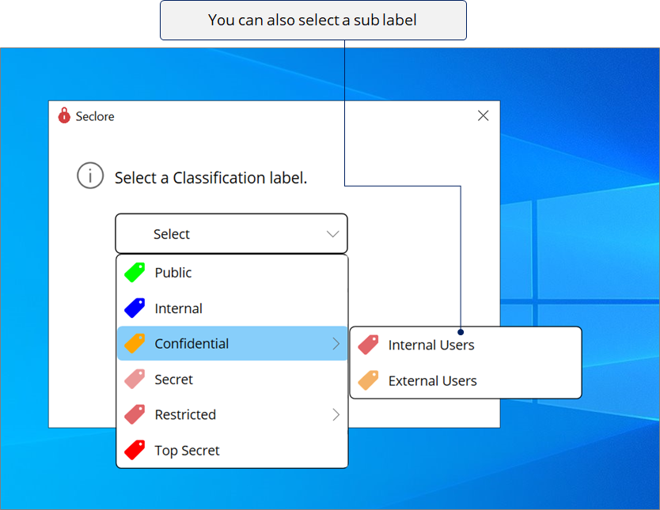Expand the Confidential sub label menu

[336, 343]
